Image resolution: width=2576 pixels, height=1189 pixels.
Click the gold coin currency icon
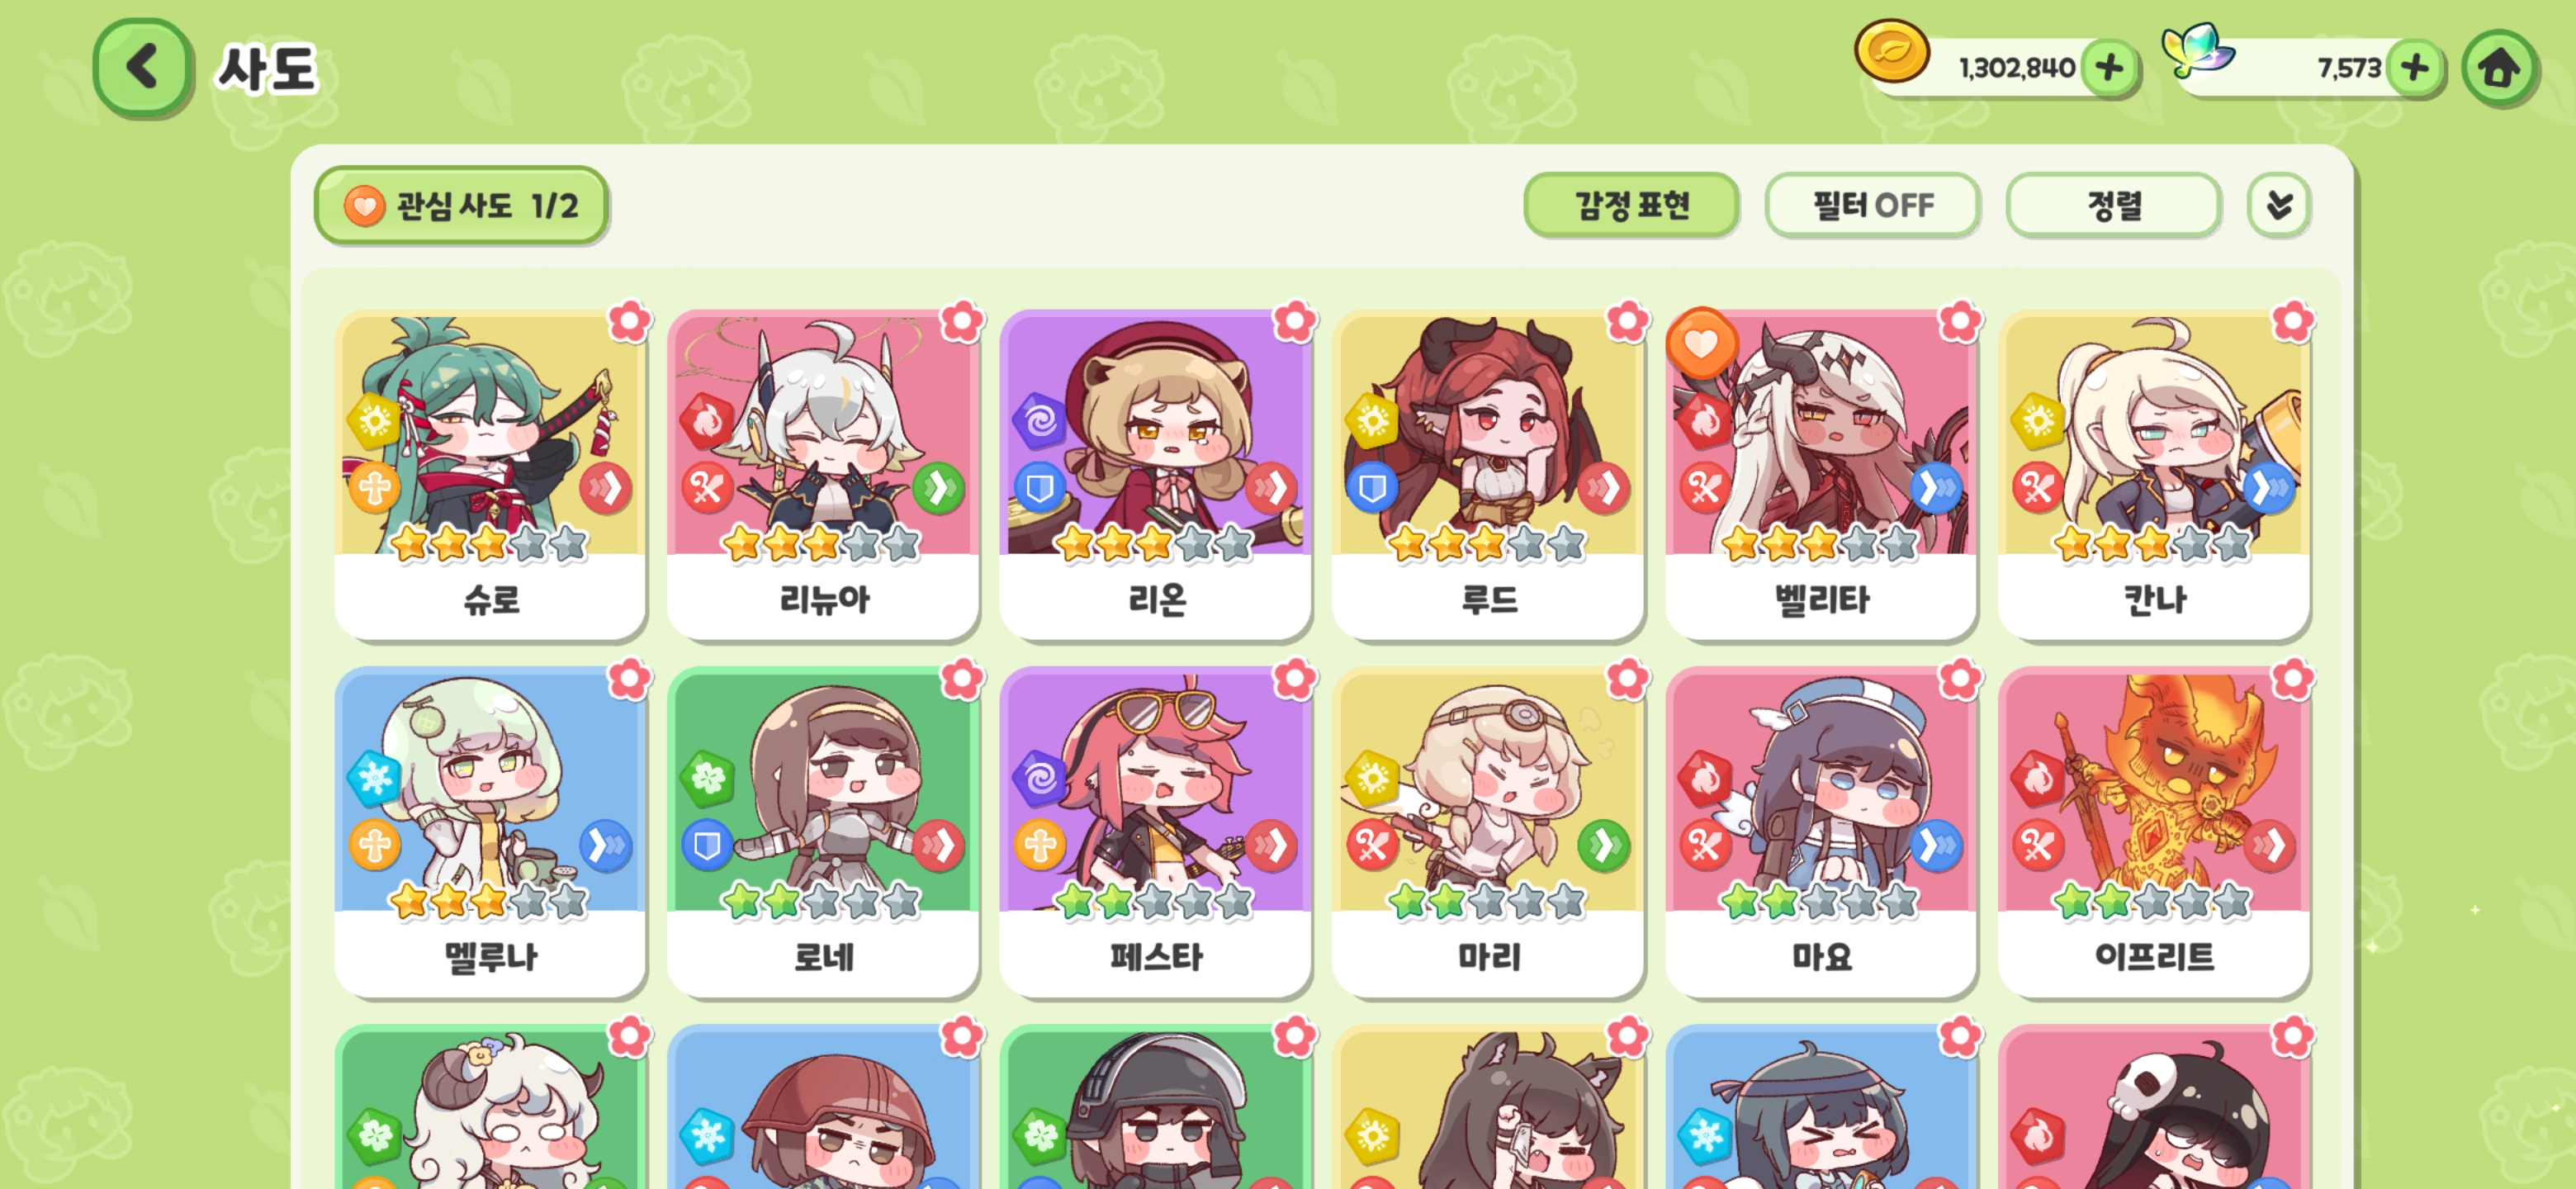[x=1891, y=52]
